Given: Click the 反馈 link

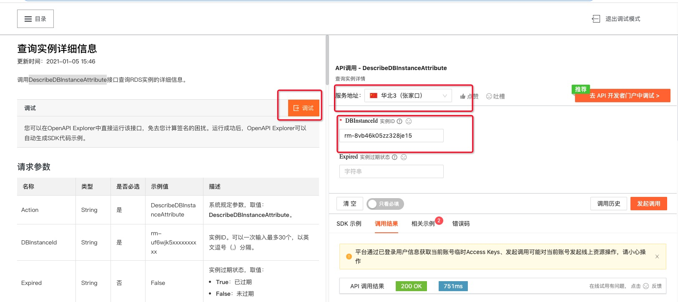Looking at the screenshot, I should tap(657, 286).
